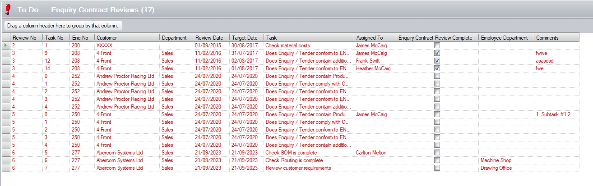Tick the checkbox for Review customer requirements row
This screenshot has height=186, width=593.
tap(437, 168)
